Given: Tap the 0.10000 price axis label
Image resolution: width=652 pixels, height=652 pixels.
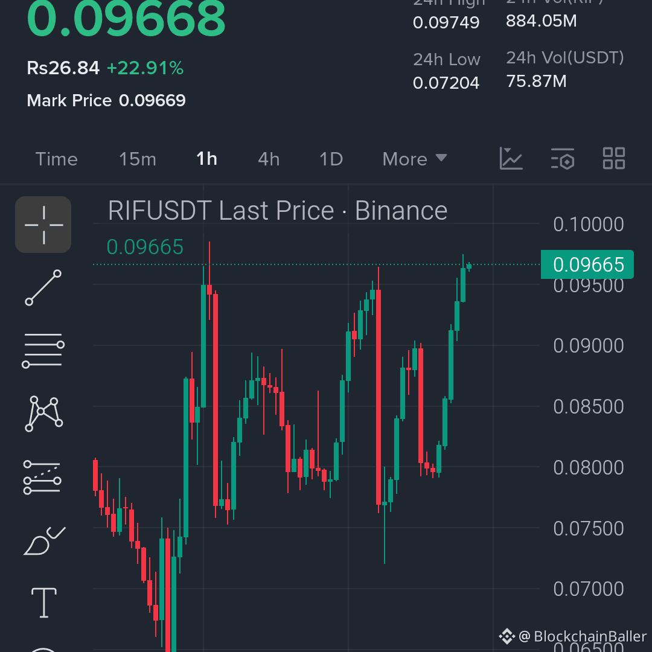Looking at the screenshot, I should tap(589, 225).
